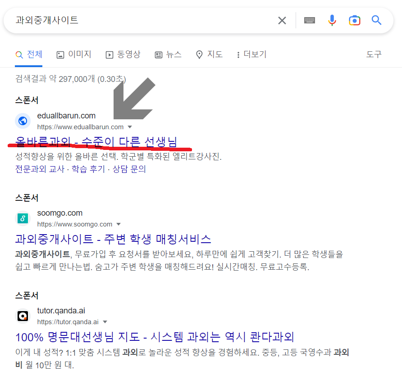Click the blue search magnifier icon
Image resolution: width=402 pixels, height=380 pixels.
(376, 20)
